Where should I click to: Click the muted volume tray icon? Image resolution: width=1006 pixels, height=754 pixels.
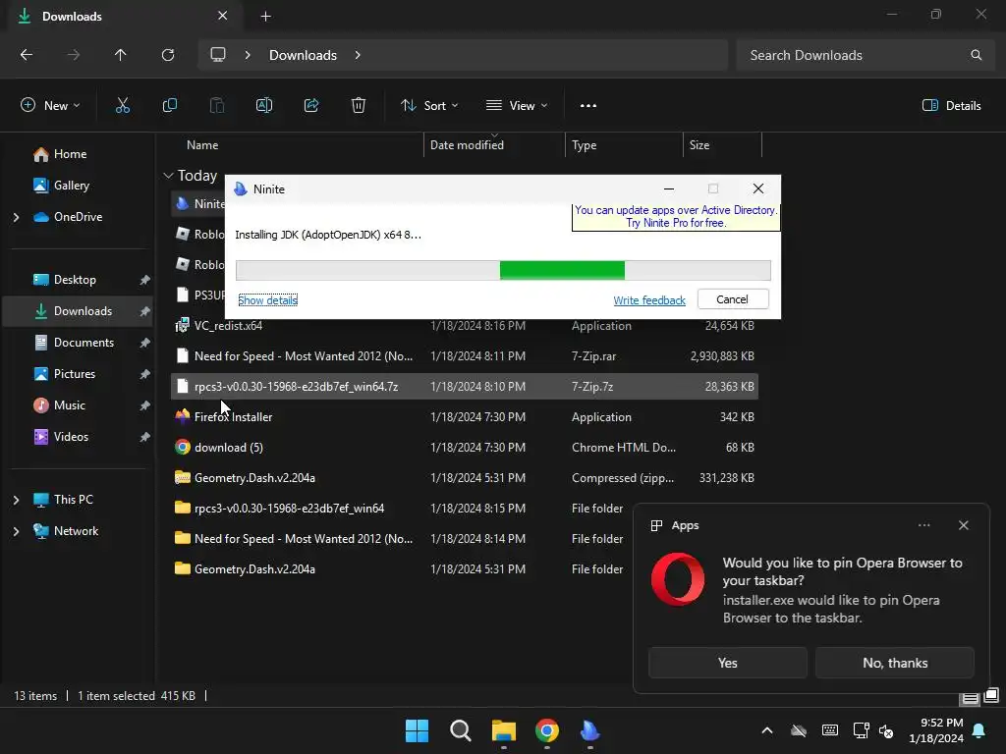click(886, 730)
